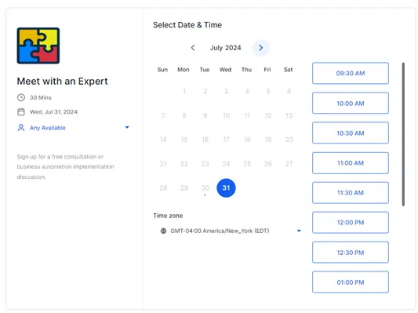Click the globe icon in Time zone
Screen dimensions: 418x313
[163, 231]
